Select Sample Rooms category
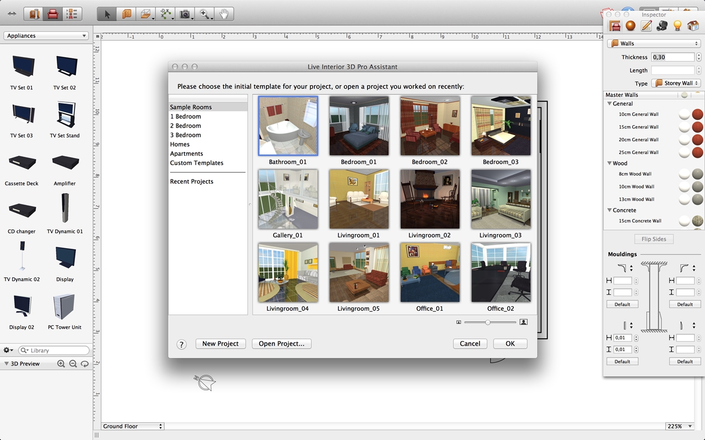The width and height of the screenshot is (705, 440). 208,107
